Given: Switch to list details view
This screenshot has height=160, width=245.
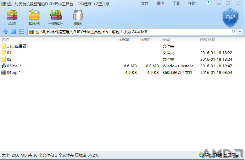Looking at the screenshot, I should pos(21,32).
